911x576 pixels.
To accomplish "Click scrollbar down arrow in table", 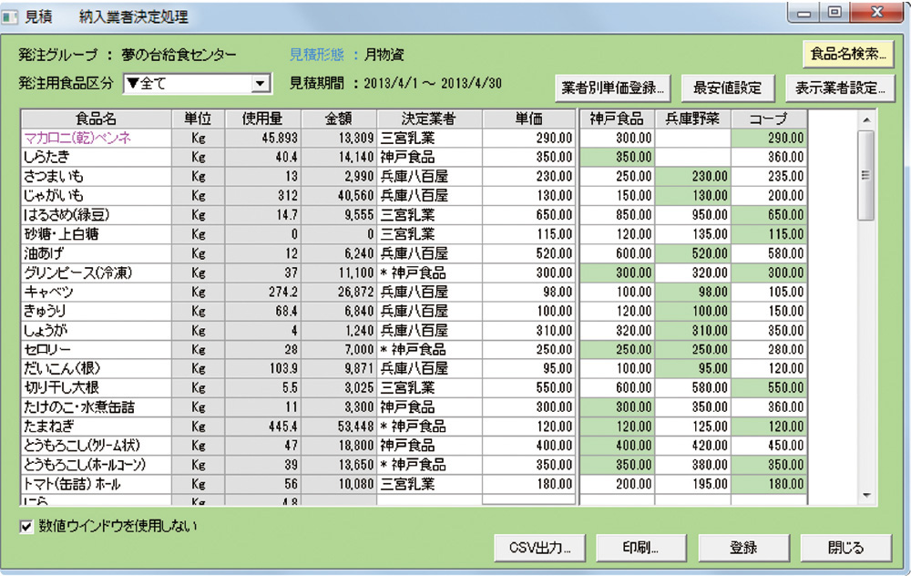I will [865, 495].
